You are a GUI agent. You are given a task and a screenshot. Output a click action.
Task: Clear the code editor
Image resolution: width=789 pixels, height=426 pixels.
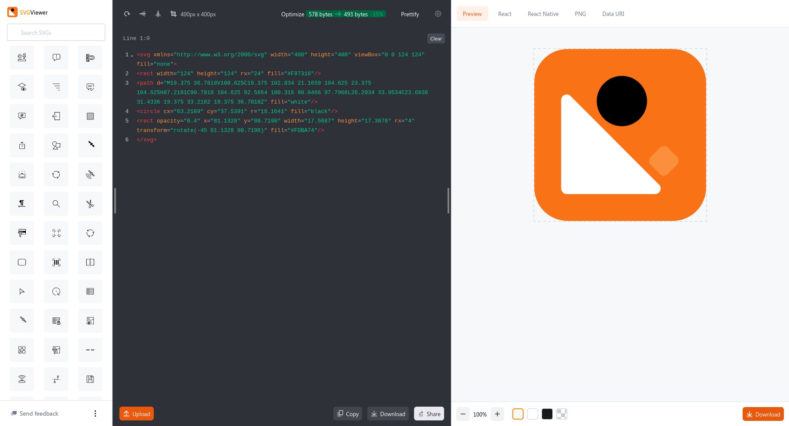pos(436,38)
